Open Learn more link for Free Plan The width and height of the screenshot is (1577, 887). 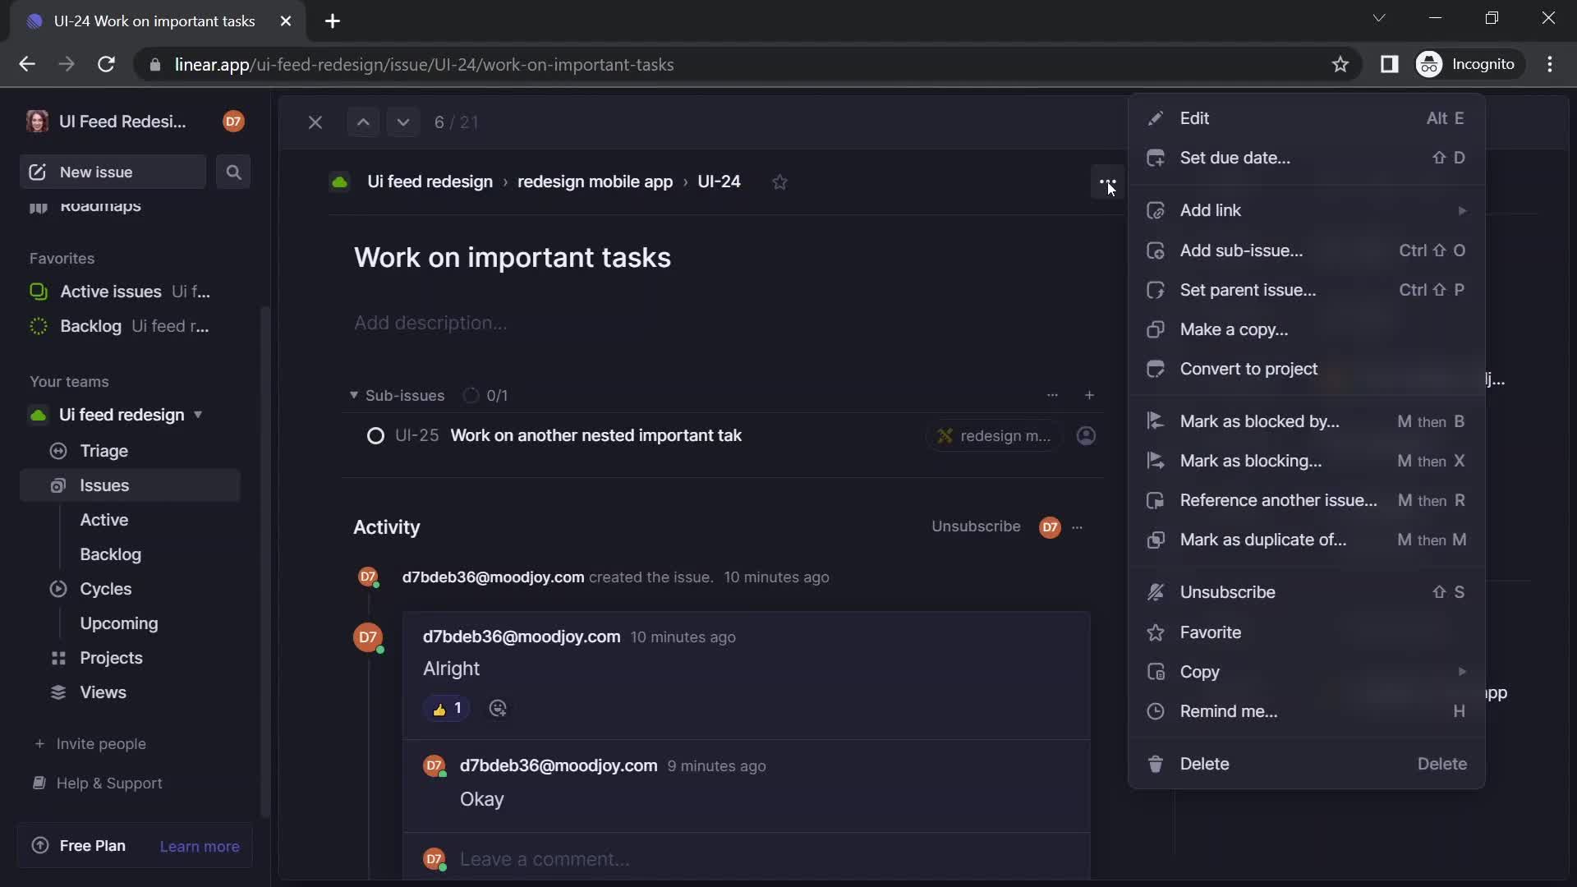[x=200, y=846]
